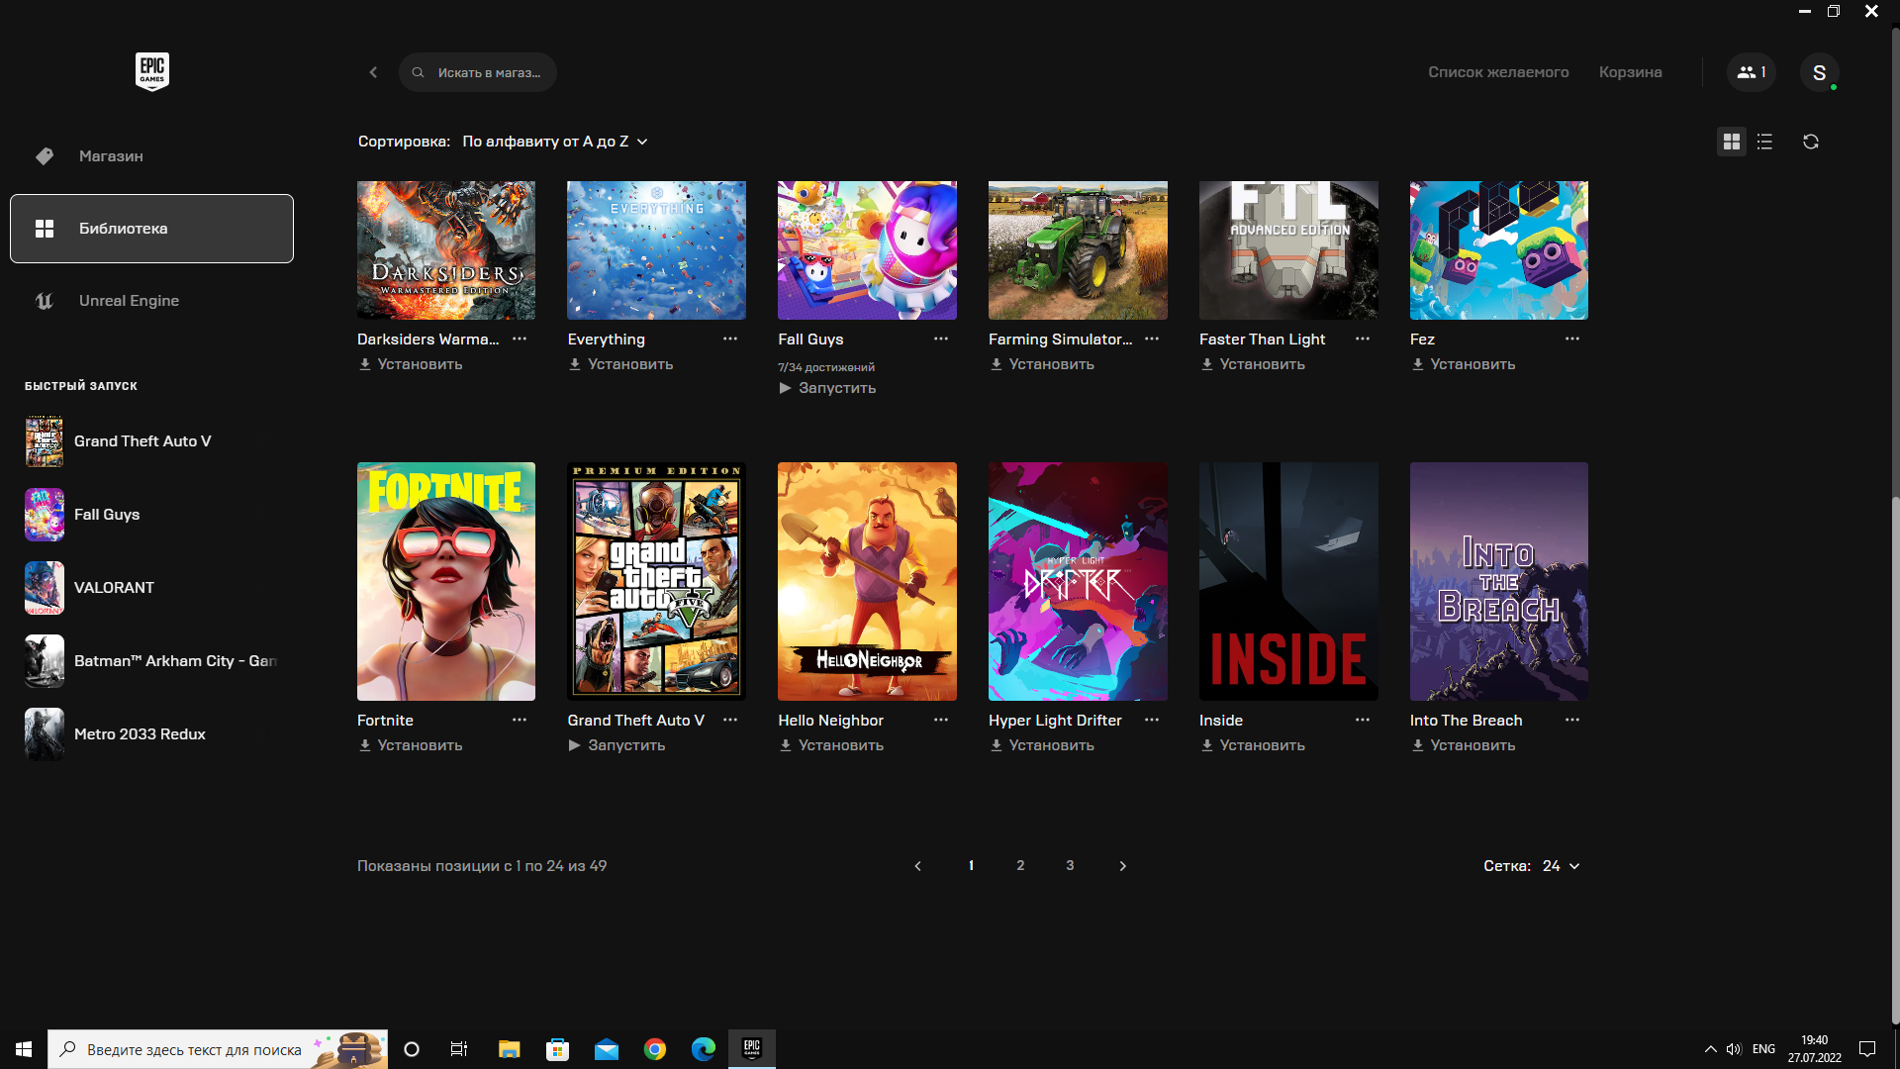The width and height of the screenshot is (1900, 1069).
Task: Open more options for Fall Guys
Action: click(941, 339)
